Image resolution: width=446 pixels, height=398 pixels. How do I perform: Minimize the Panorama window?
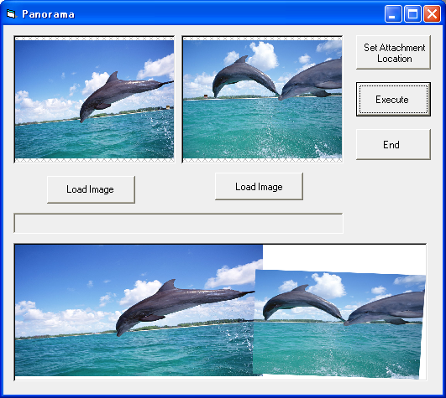393,13
